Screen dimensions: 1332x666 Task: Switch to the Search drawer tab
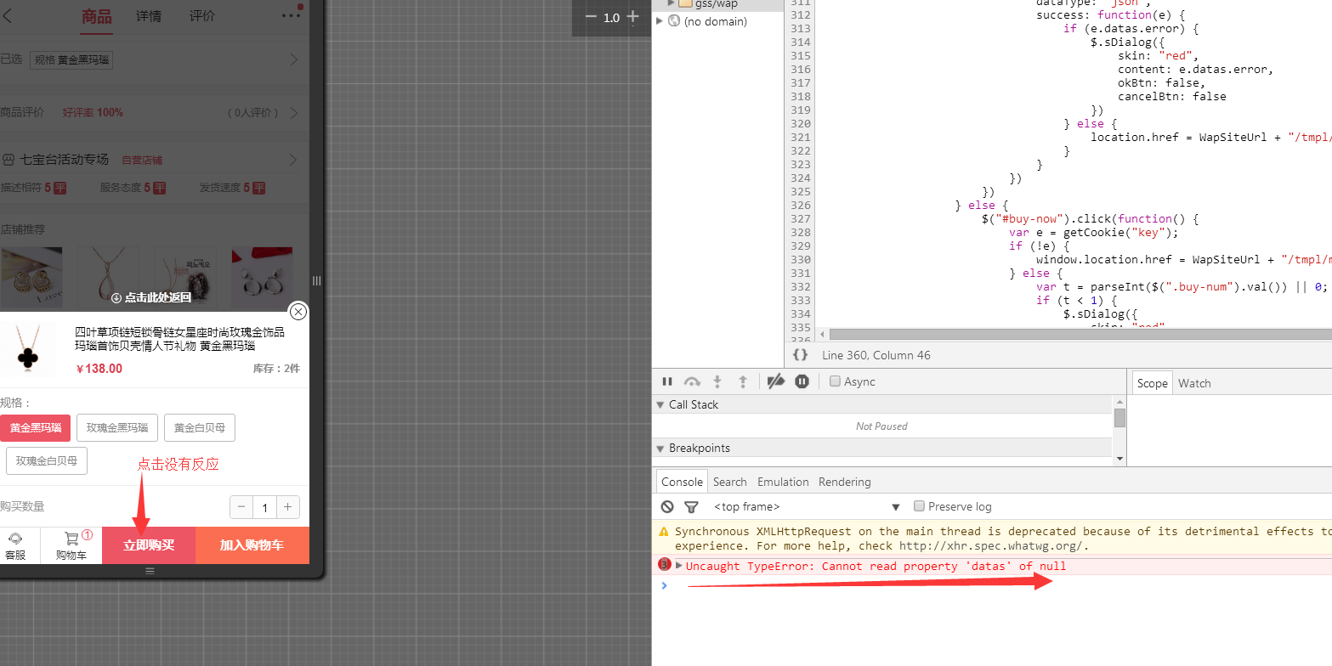coord(729,482)
